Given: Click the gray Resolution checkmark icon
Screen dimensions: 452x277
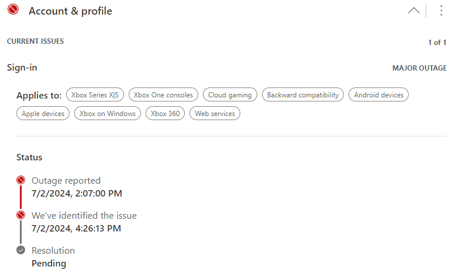Looking at the screenshot, I should 21,250.
